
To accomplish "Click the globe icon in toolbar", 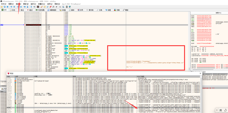I will 70,7.
